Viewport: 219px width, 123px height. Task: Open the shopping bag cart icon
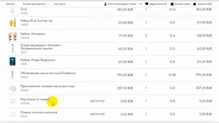(x=195, y=4)
